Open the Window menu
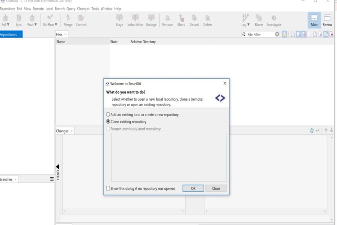This screenshot has height=225, width=337. click(x=106, y=9)
